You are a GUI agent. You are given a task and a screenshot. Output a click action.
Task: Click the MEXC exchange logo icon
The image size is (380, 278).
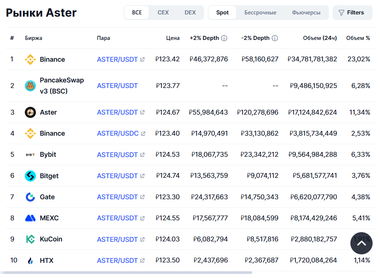[x=30, y=218]
